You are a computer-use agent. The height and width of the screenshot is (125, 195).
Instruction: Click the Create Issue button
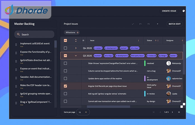169,11
